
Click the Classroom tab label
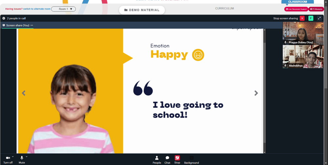click(297, 2)
